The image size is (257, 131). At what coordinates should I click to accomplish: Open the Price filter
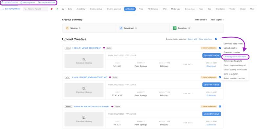[x=141, y=9]
